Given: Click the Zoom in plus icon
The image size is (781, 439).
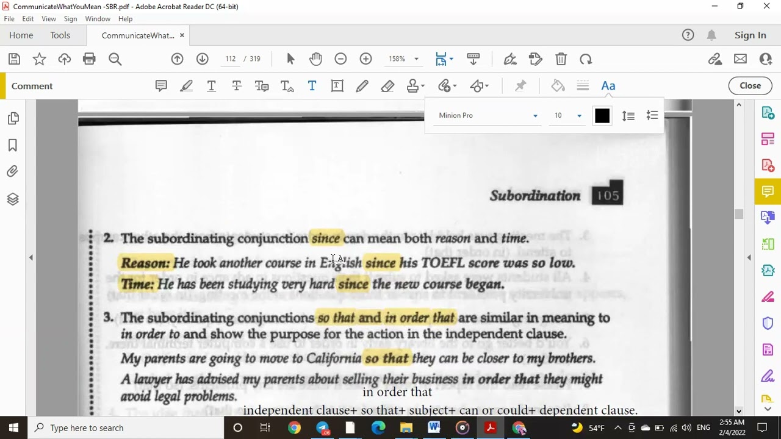Looking at the screenshot, I should tap(366, 59).
